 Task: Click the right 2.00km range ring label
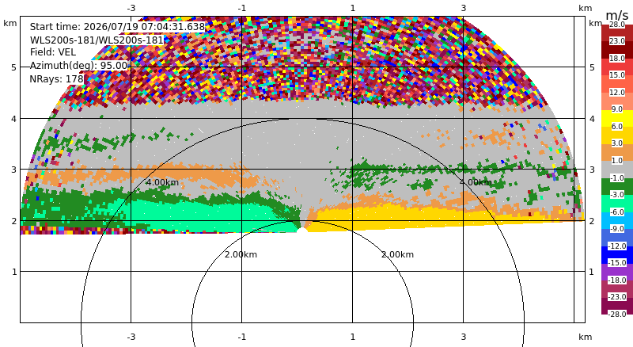398,254
